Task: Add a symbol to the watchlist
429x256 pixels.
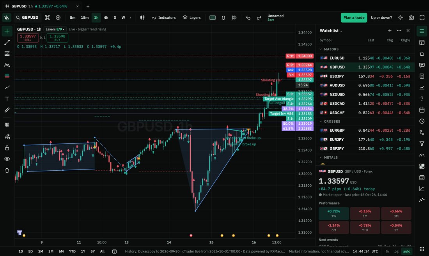Action: pos(390,31)
